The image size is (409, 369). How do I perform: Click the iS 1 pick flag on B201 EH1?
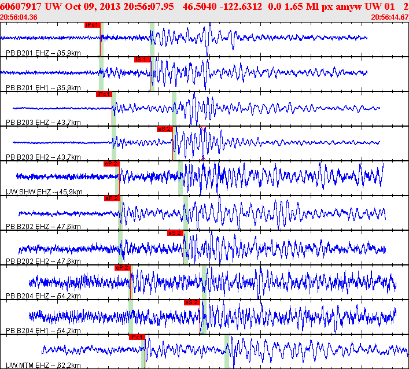[142, 60]
